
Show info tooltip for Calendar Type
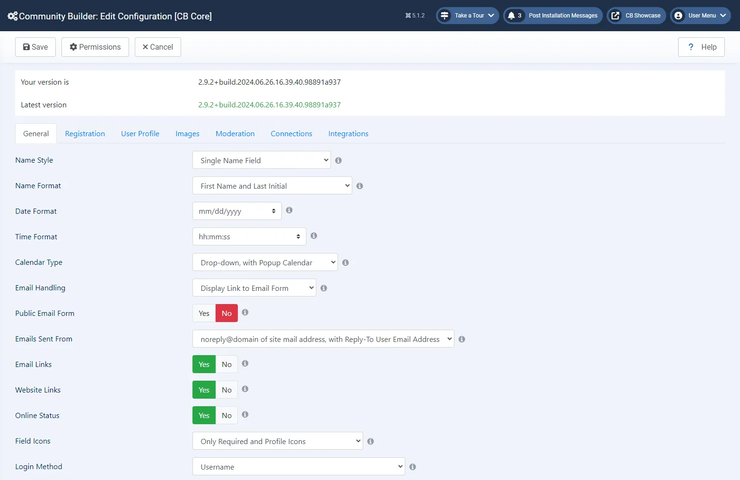346,262
